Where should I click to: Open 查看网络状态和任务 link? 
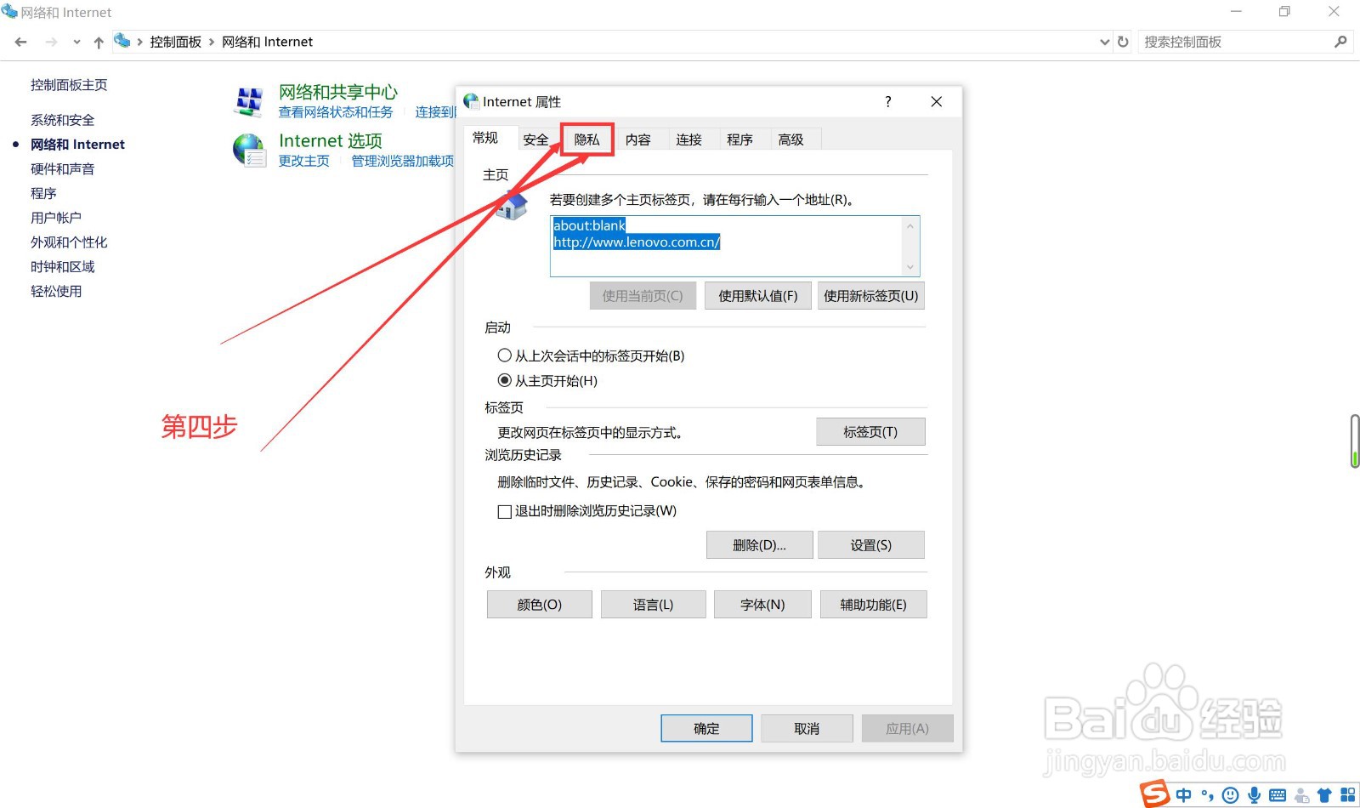(x=334, y=111)
